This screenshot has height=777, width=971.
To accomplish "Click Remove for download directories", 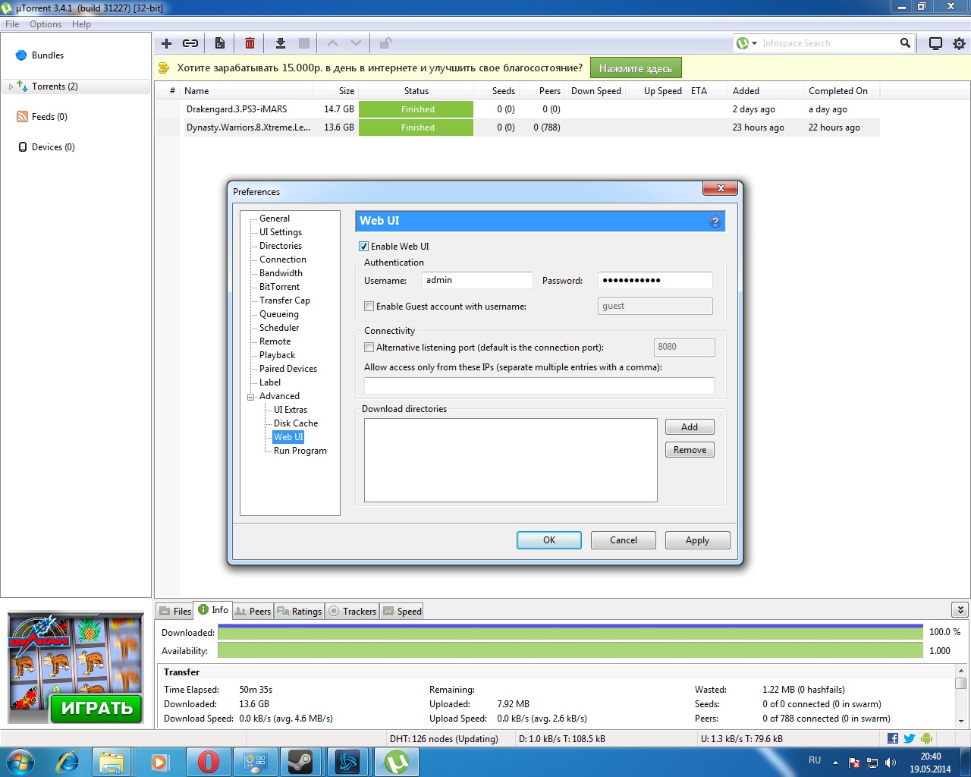I will [x=690, y=450].
